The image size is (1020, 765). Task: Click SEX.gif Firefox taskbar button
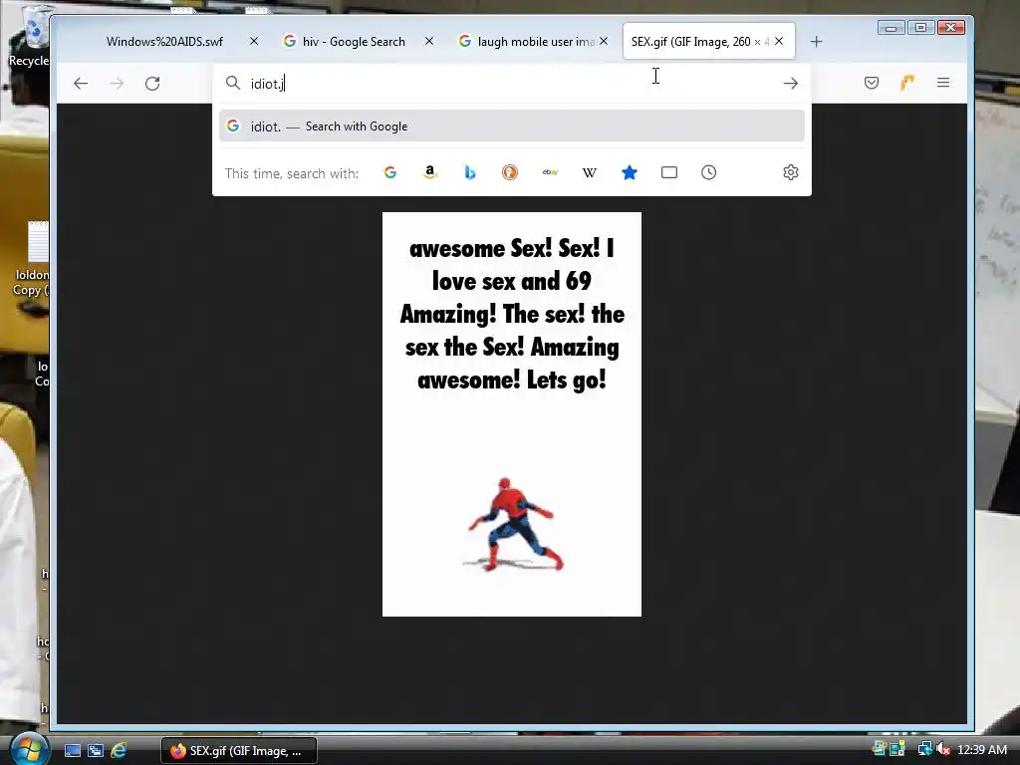[239, 751]
